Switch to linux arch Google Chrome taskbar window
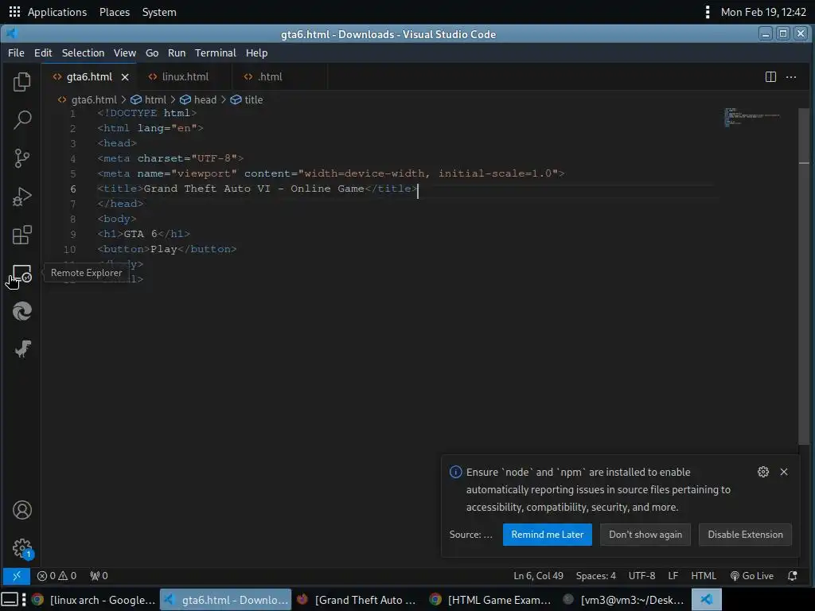 coord(94,600)
